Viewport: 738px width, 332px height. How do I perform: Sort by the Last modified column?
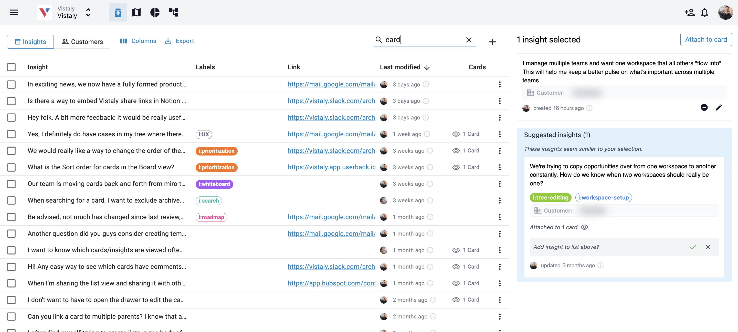click(405, 67)
